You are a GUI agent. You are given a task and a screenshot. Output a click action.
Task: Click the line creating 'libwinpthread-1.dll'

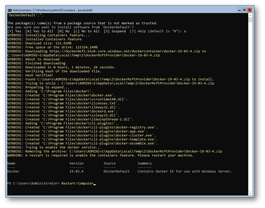click(x=70, y=119)
